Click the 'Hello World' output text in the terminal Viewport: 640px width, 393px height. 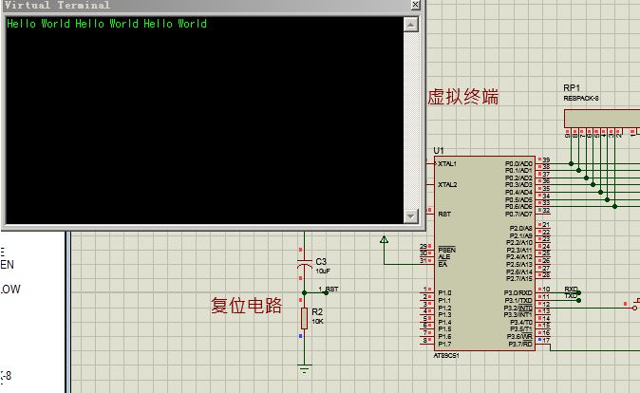(106, 24)
